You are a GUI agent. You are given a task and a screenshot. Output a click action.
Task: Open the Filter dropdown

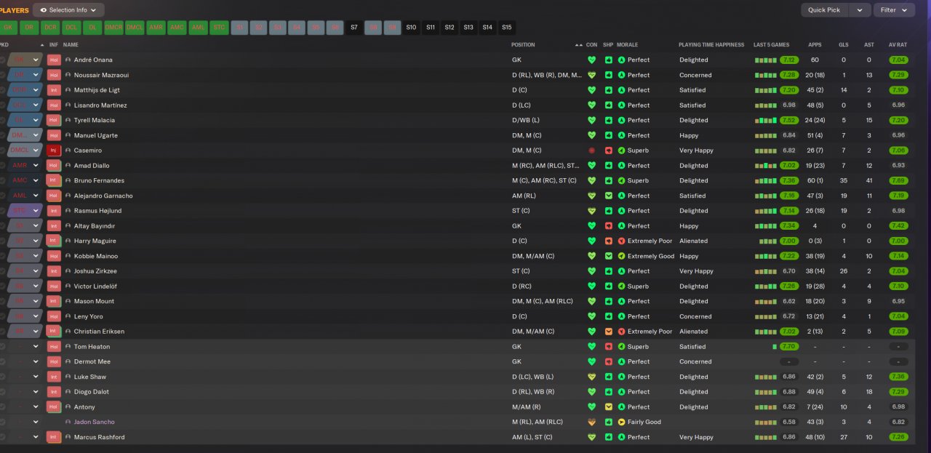894,10
